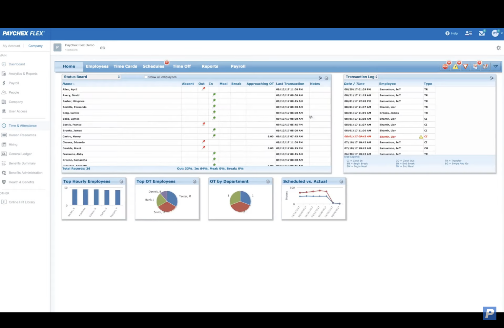Click the Help question mark icon
Image resolution: width=504 pixels, height=328 pixels.
(447, 34)
